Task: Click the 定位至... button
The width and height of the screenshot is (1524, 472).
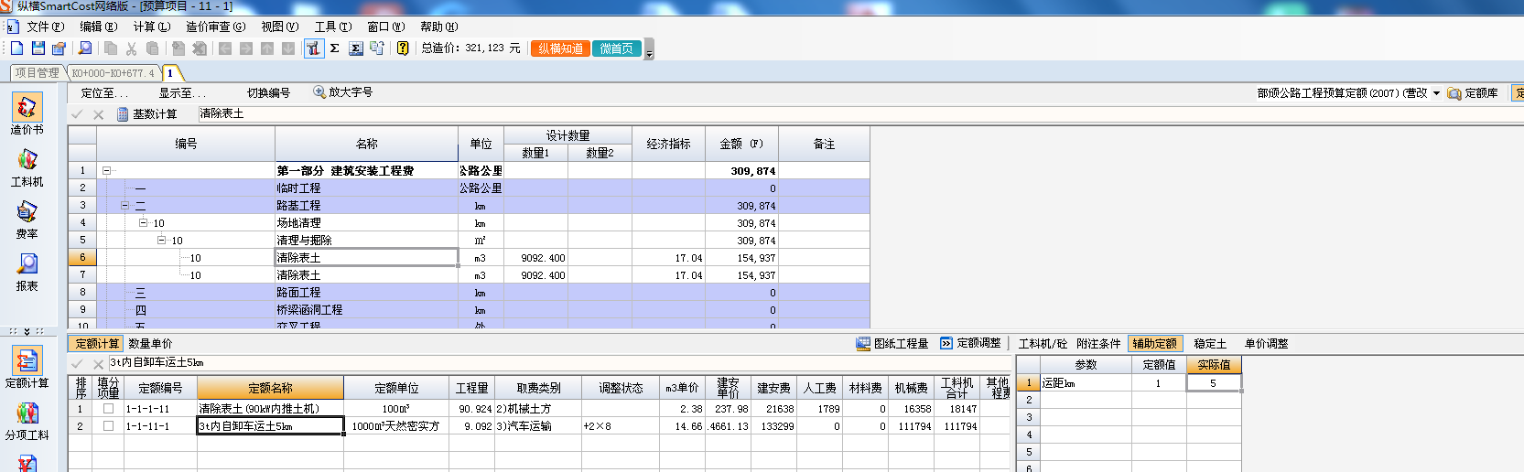Action: click(x=104, y=93)
